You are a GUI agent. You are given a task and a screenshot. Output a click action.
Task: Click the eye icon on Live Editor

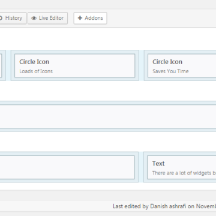pyautogui.click(x=34, y=18)
